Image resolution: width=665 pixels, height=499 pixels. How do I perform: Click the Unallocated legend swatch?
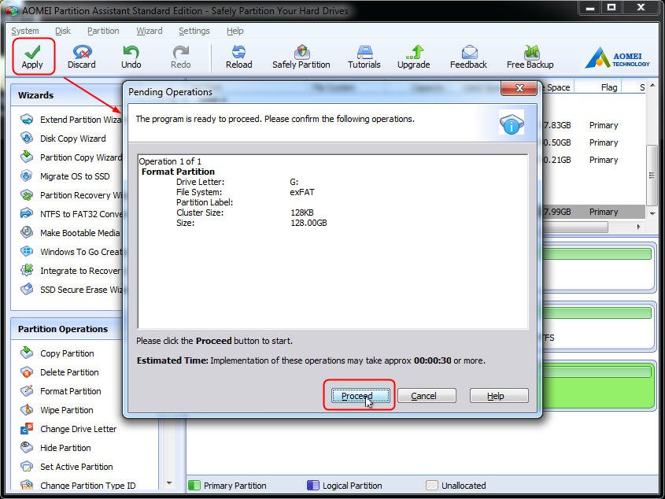[432, 485]
